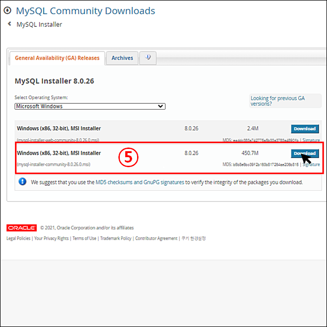The height and width of the screenshot is (327, 327).
Task: Go back using the arrow before MySQL Installer
Action: tap(10, 24)
